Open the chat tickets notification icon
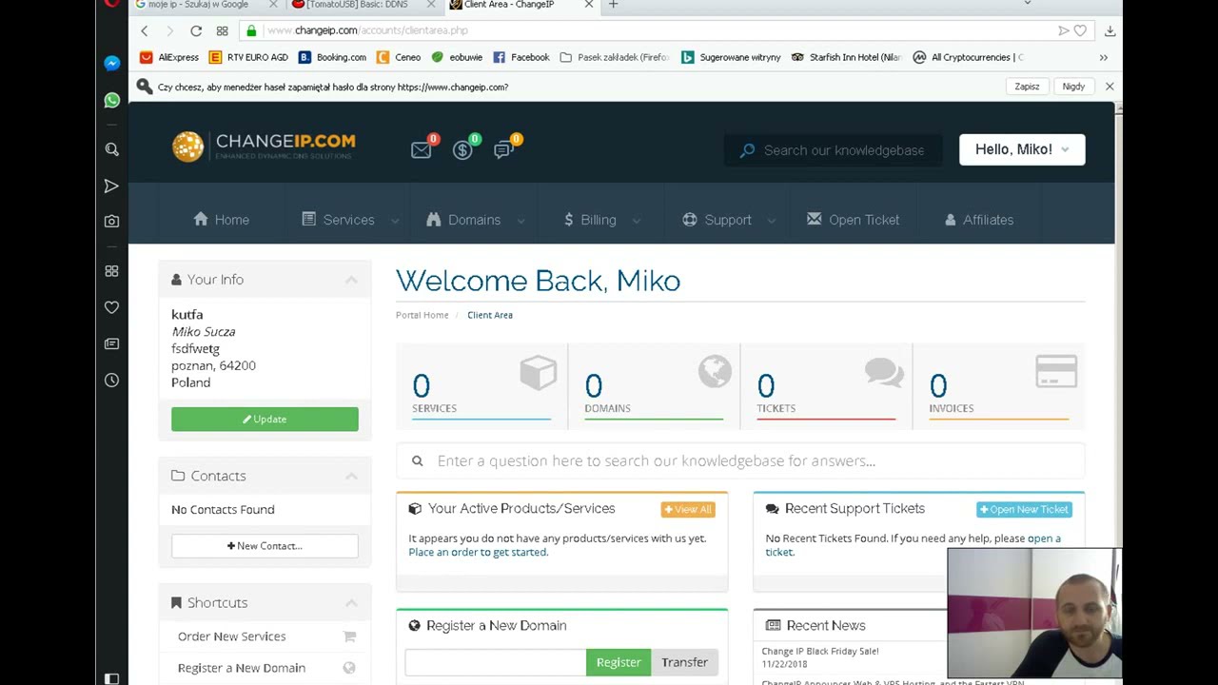 coord(504,149)
